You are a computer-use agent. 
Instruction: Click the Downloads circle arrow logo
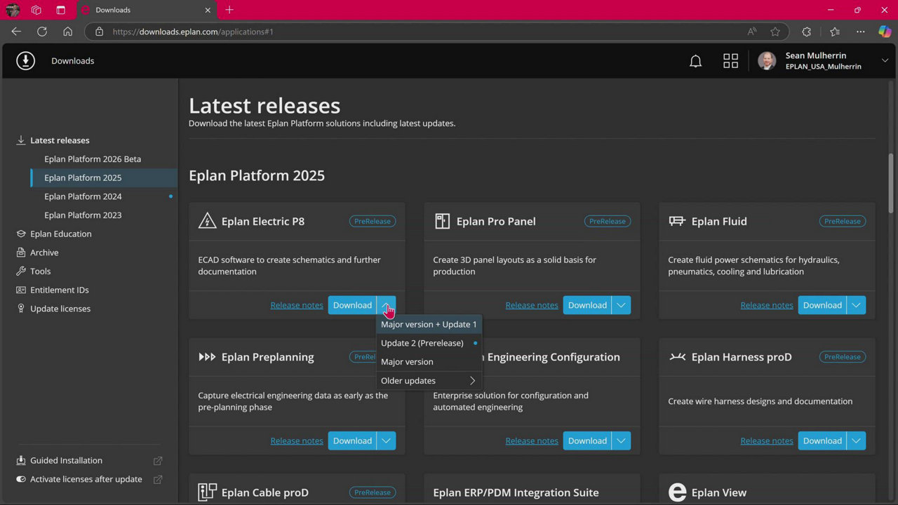[x=26, y=61]
